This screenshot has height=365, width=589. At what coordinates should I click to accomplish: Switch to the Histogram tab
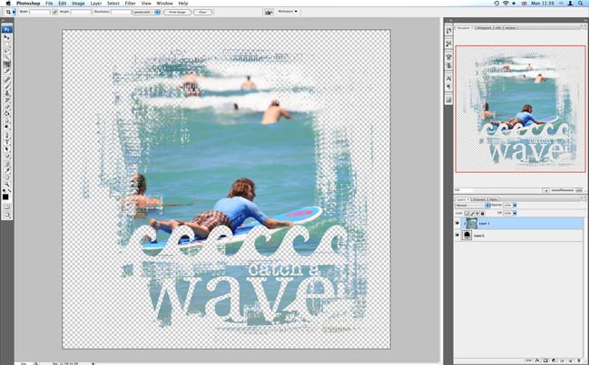tap(484, 27)
